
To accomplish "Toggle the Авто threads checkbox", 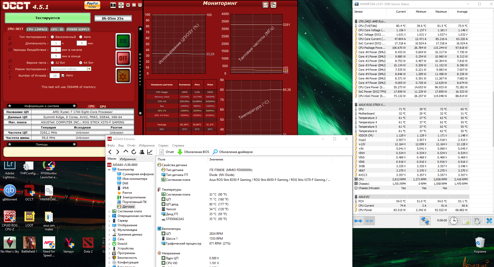I will 63,76.
